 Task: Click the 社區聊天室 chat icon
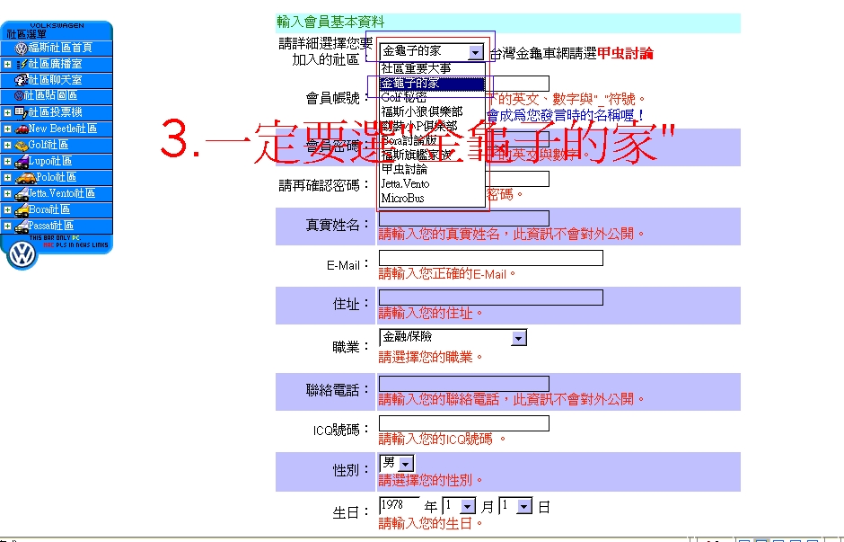pyautogui.click(x=21, y=80)
